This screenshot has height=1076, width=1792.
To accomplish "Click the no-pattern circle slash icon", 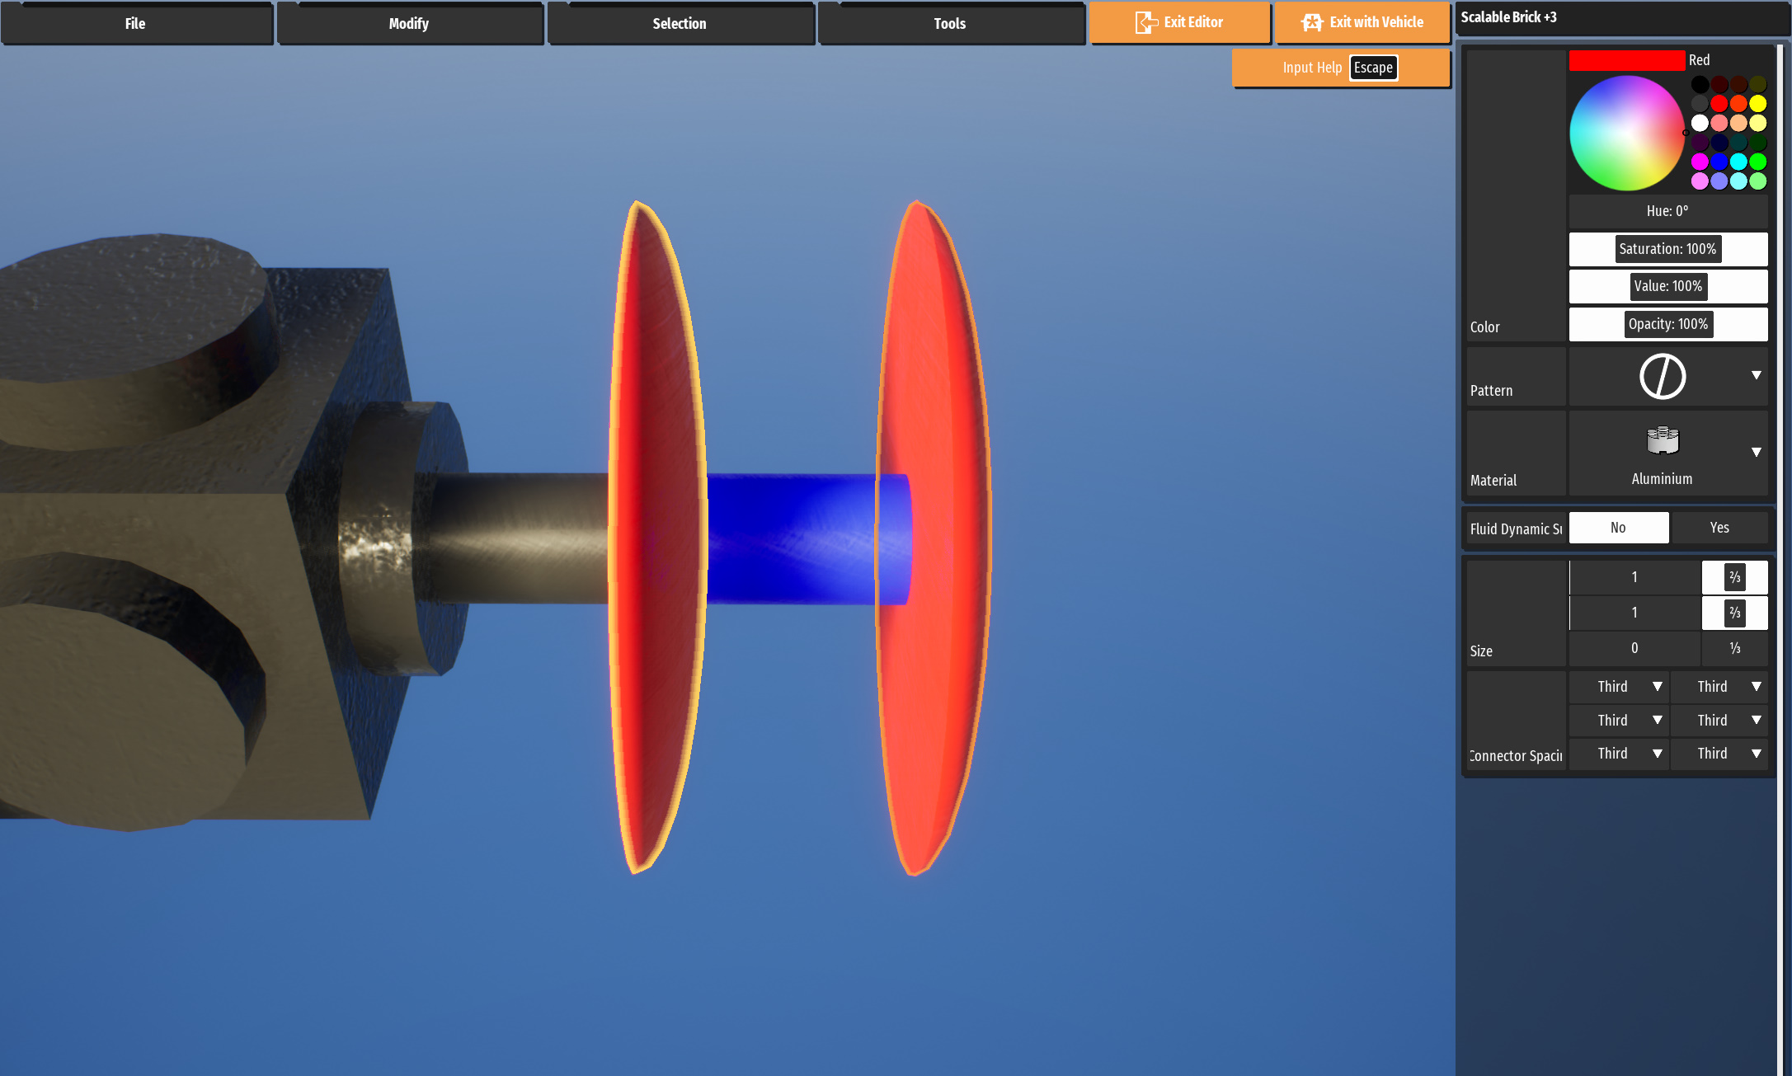I will pos(1662,377).
